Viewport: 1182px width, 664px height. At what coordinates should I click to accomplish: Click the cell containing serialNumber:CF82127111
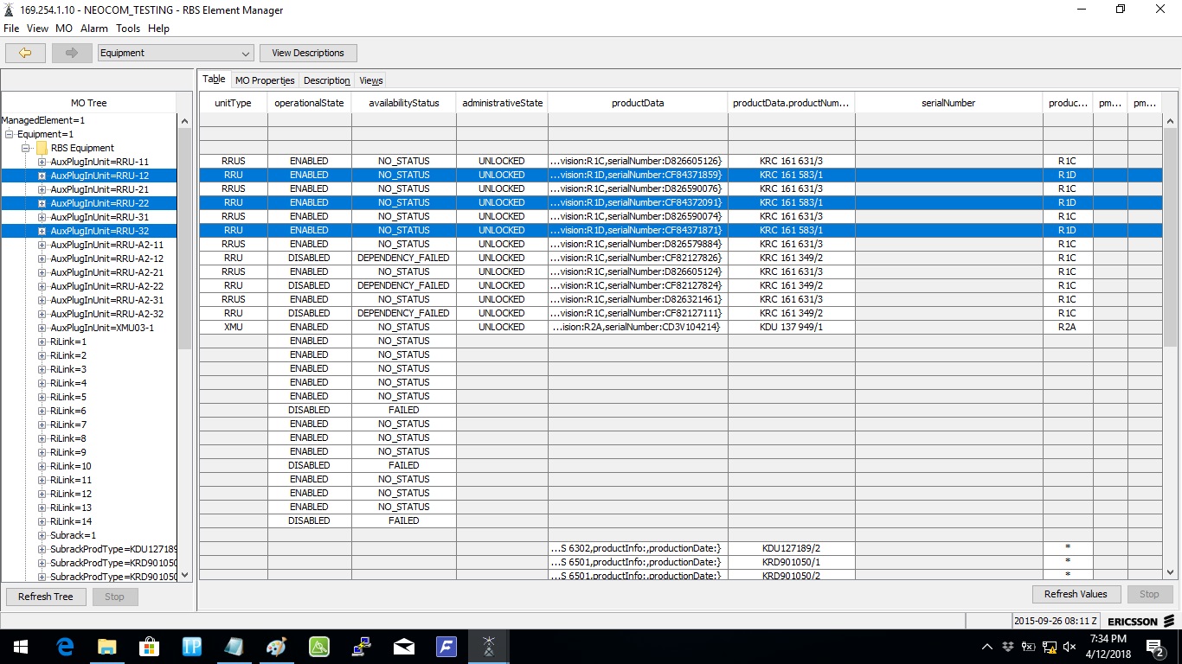pyautogui.click(x=638, y=314)
